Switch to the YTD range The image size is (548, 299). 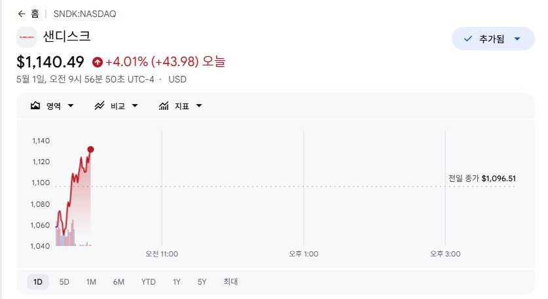(x=149, y=282)
